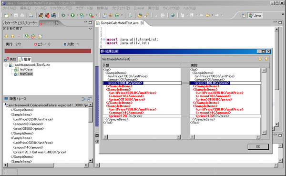Click expected 1200.0 price line

click(x=142, y=116)
